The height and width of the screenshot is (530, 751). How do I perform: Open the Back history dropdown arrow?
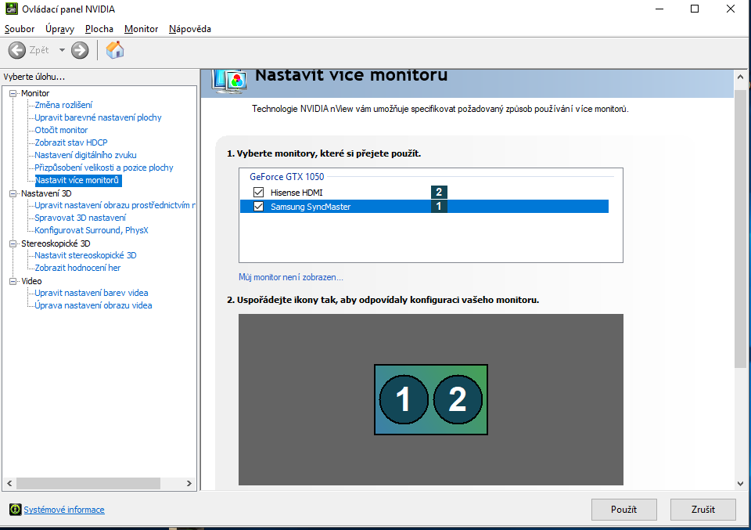pos(62,50)
